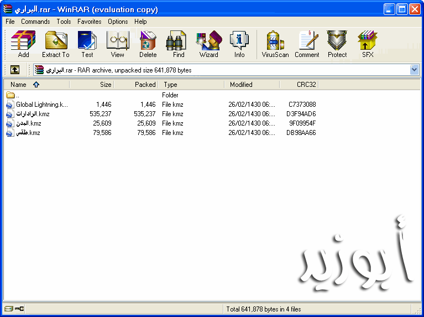Image resolution: width=424 pixels, height=317 pixels.
Task: Sort by CRC32 column header
Action: point(299,85)
